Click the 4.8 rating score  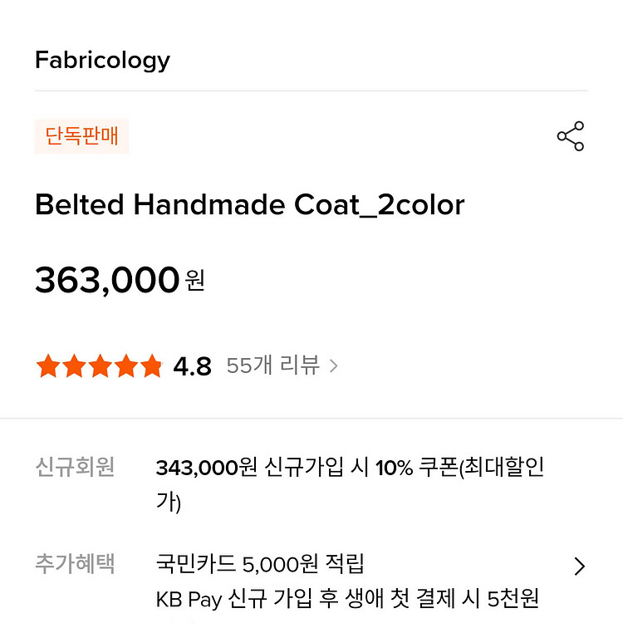tap(192, 365)
